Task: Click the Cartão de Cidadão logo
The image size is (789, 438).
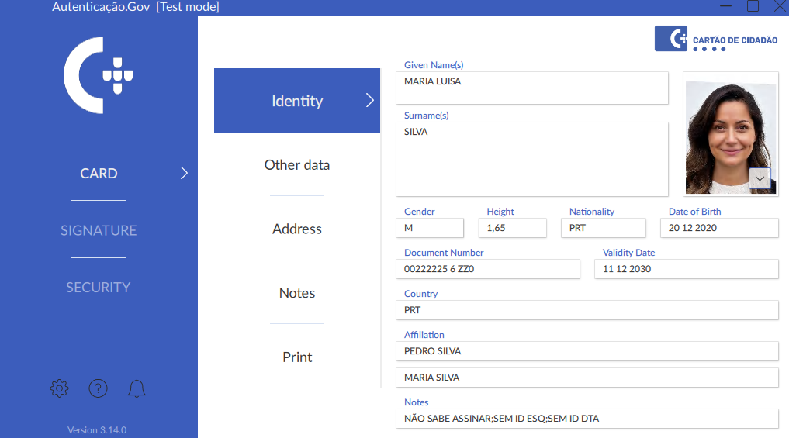Action: point(715,40)
